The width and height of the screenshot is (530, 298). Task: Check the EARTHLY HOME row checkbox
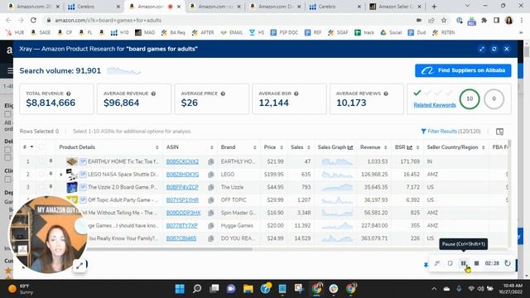pyautogui.click(x=41, y=162)
